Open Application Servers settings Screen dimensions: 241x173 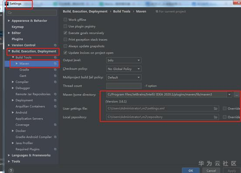tap(29, 119)
